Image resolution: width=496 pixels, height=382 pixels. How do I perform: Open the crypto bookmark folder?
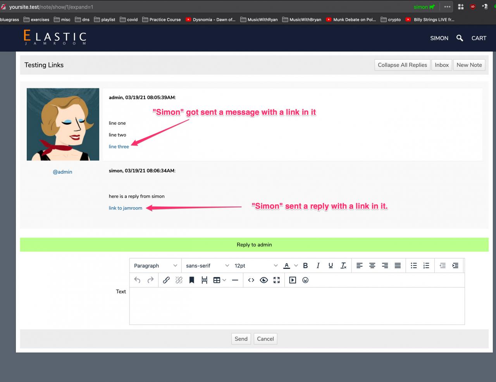pyautogui.click(x=391, y=19)
